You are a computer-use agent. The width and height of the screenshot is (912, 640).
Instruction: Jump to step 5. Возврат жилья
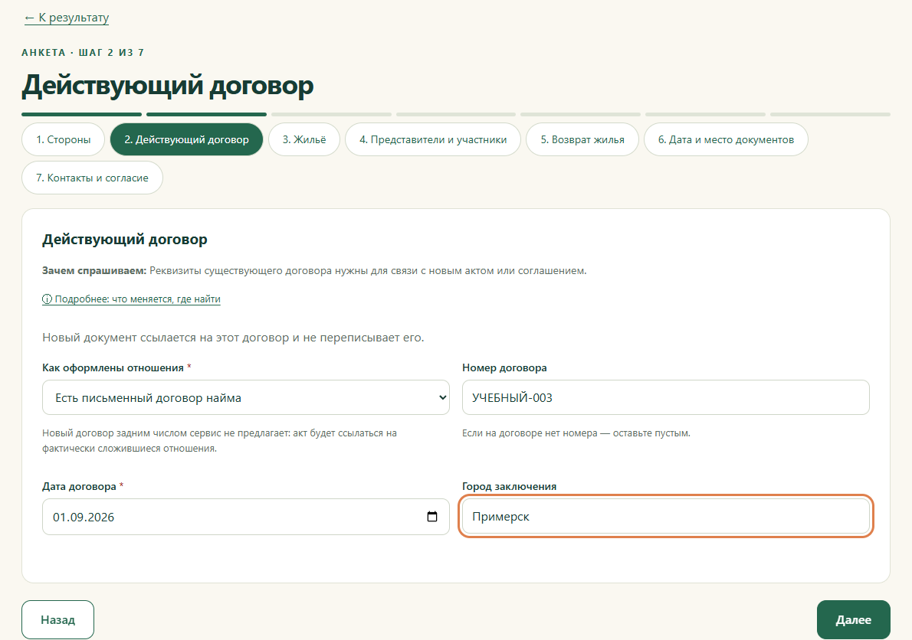click(x=582, y=139)
